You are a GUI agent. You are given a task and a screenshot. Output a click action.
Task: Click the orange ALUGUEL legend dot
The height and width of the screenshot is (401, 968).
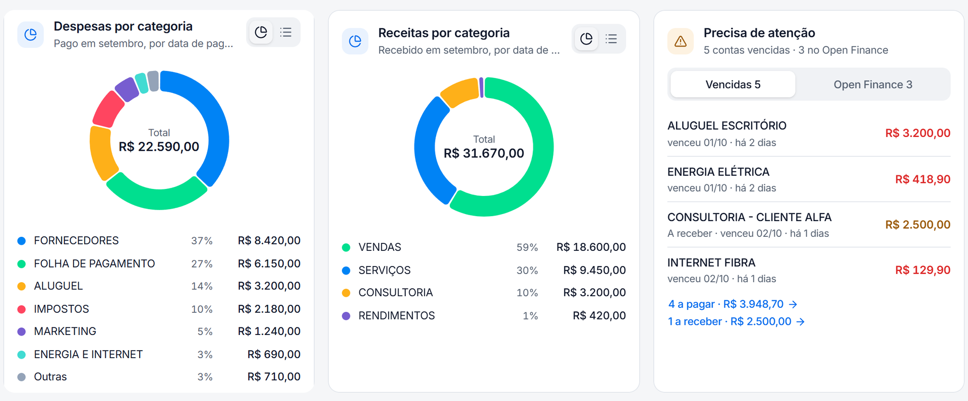pos(22,286)
